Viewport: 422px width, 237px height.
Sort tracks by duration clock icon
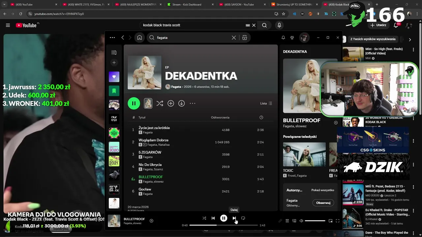(x=261, y=118)
